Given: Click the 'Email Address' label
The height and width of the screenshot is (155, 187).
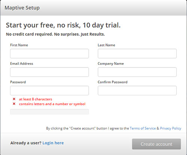Looking at the screenshot, I should click(x=22, y=64).
